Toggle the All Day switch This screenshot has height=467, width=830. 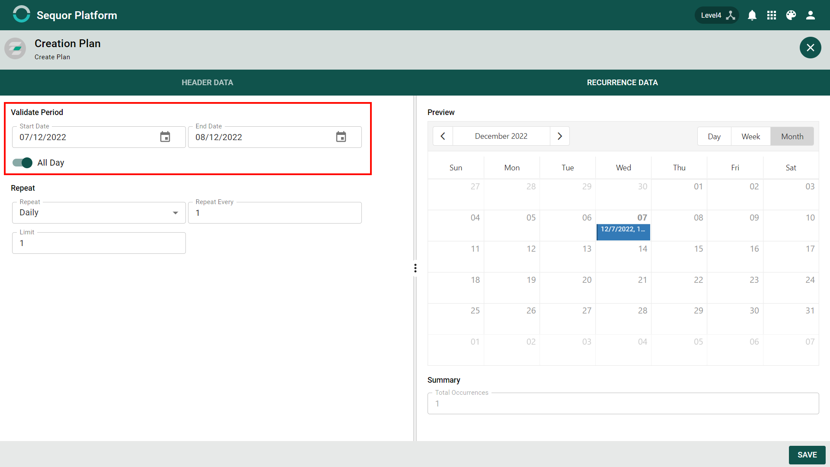point(22,163)
